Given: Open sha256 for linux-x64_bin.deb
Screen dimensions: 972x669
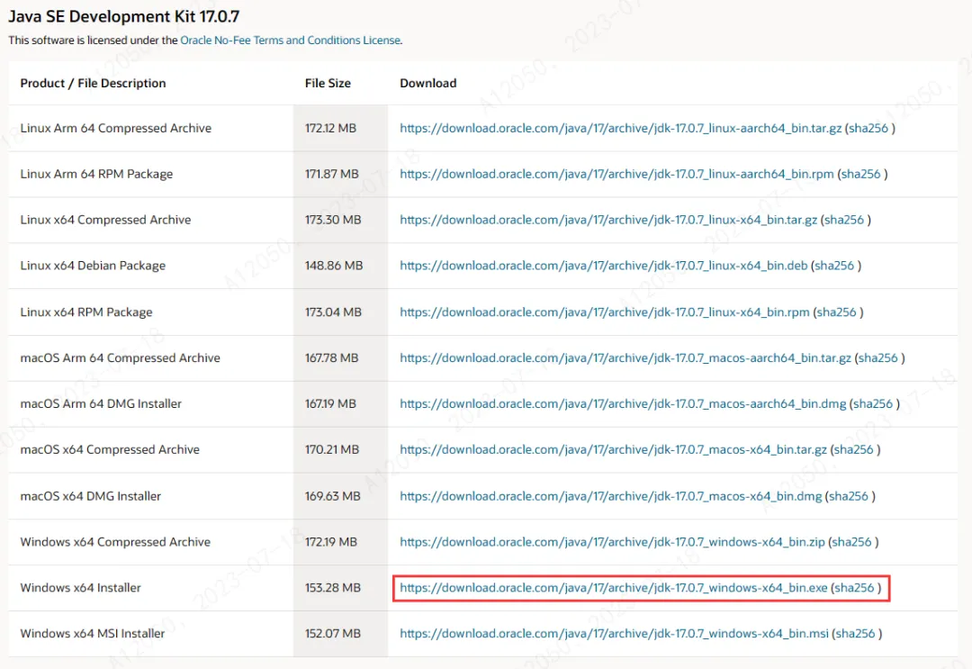Looking at the screenshot, I should (834, 266).
